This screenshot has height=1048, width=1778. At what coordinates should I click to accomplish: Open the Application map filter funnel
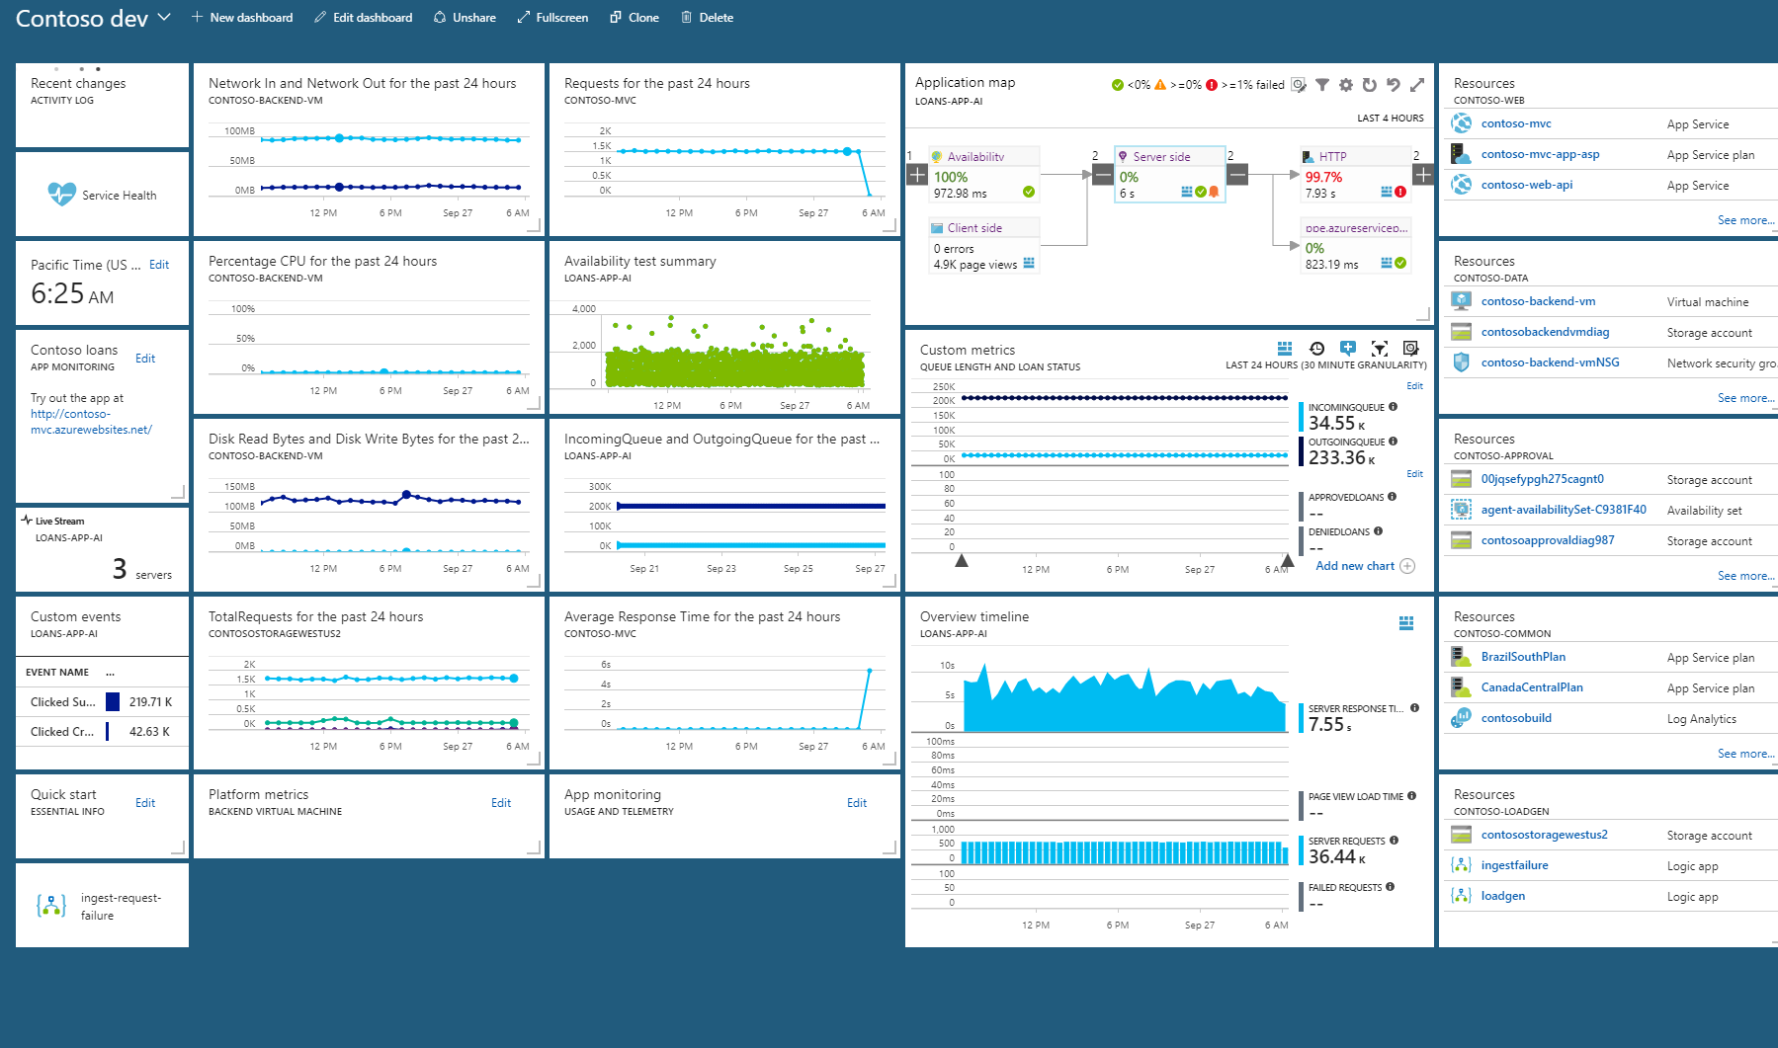pyautogui.click(x=1322, y=85)
